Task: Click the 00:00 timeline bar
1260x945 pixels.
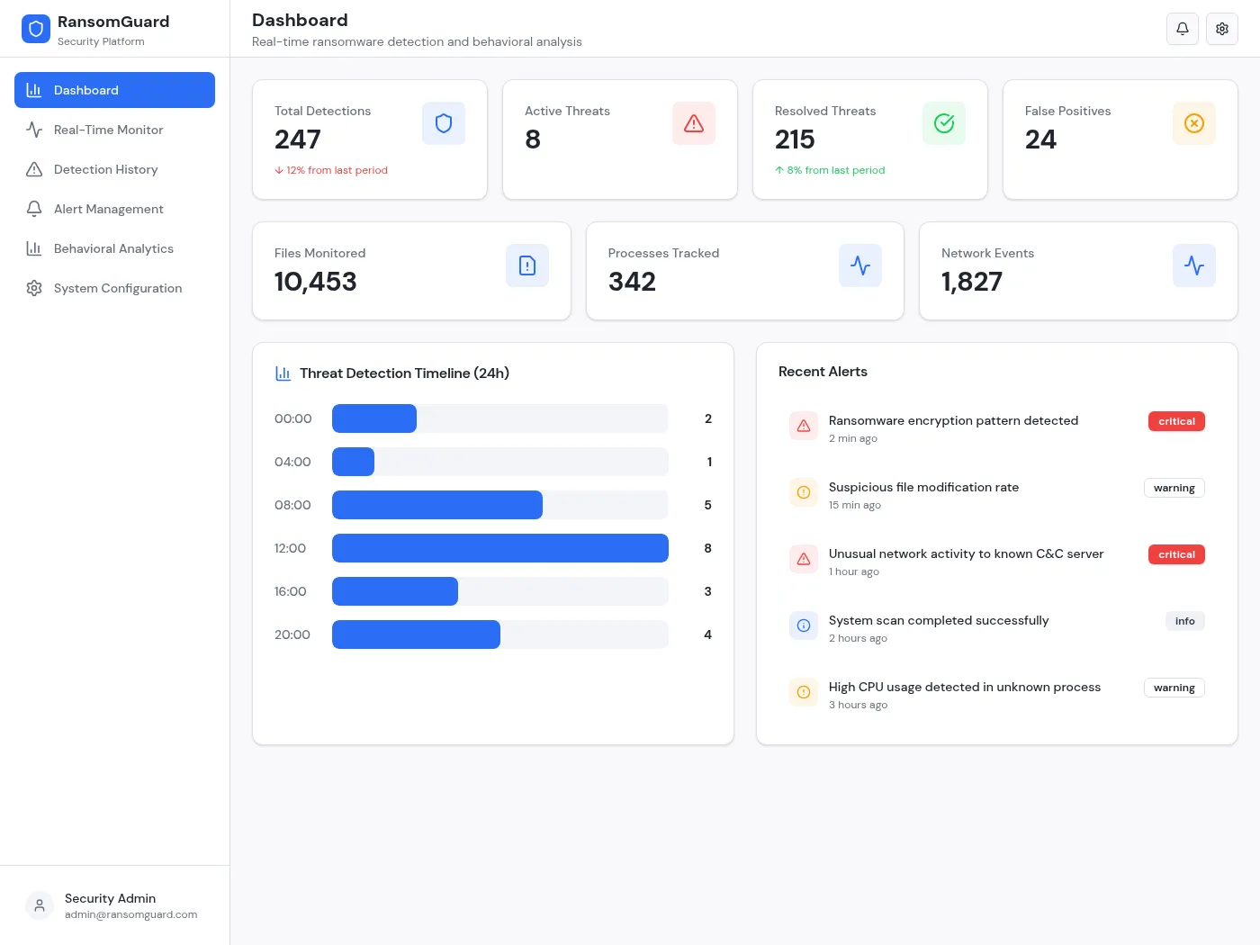Action: 374,418
